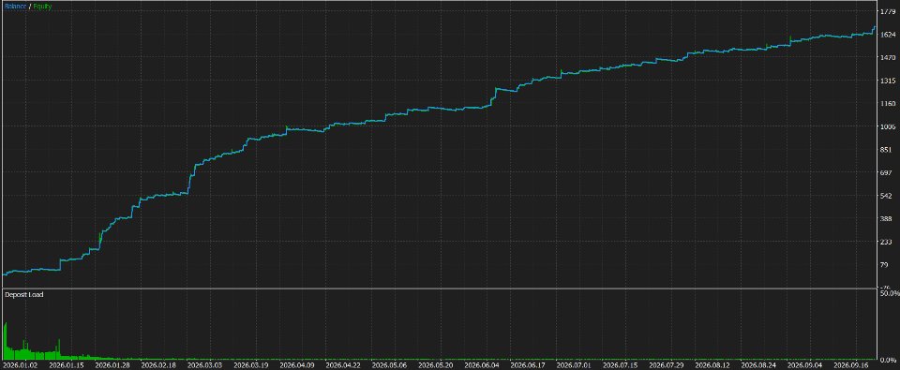Click the 233 axis value
The image size is (900, 370).
(886, 242)
